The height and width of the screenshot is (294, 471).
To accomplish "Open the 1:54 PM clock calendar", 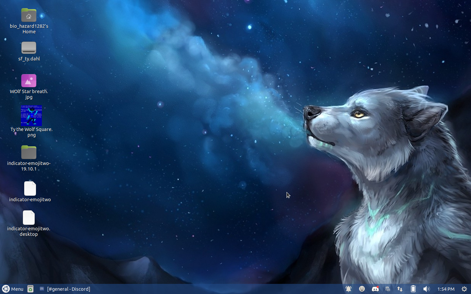I will pos(446,289).
